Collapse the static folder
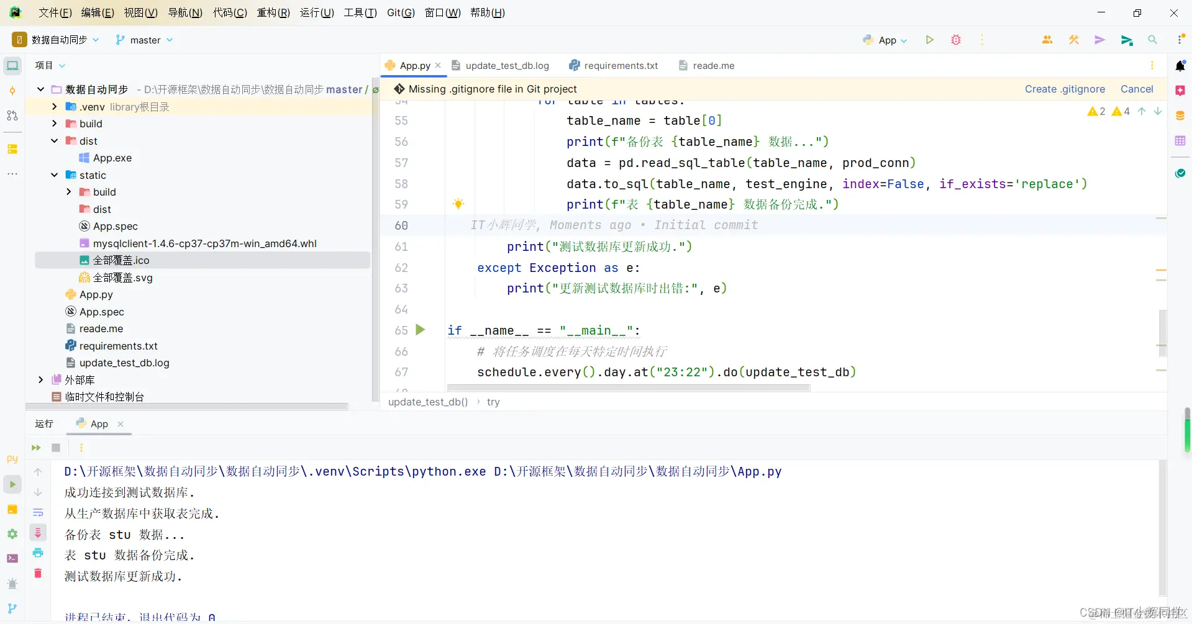 tap(55, 175)
